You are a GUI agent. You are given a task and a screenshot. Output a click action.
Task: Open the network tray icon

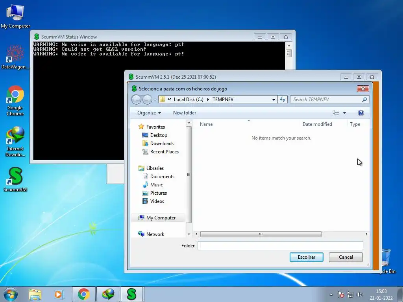tap(350, 295)
